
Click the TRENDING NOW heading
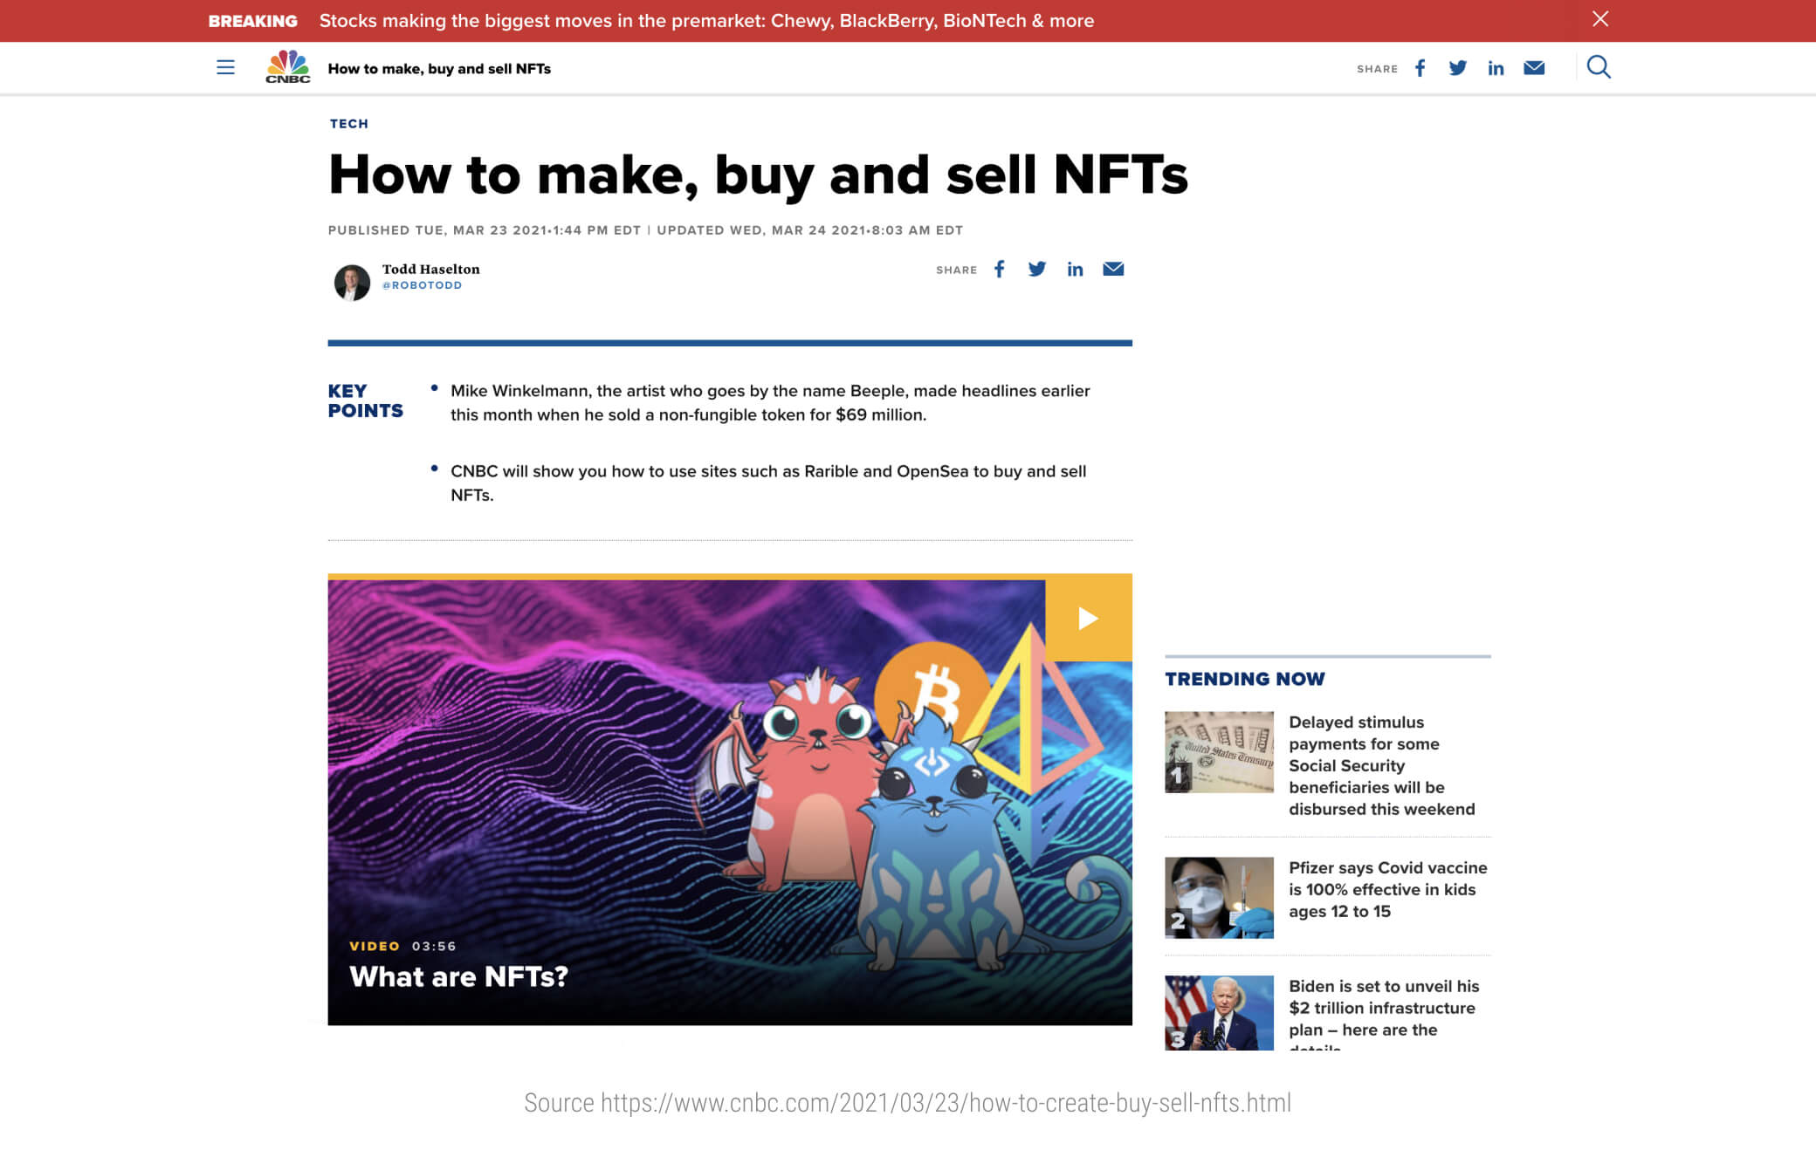pos(1244,679)
